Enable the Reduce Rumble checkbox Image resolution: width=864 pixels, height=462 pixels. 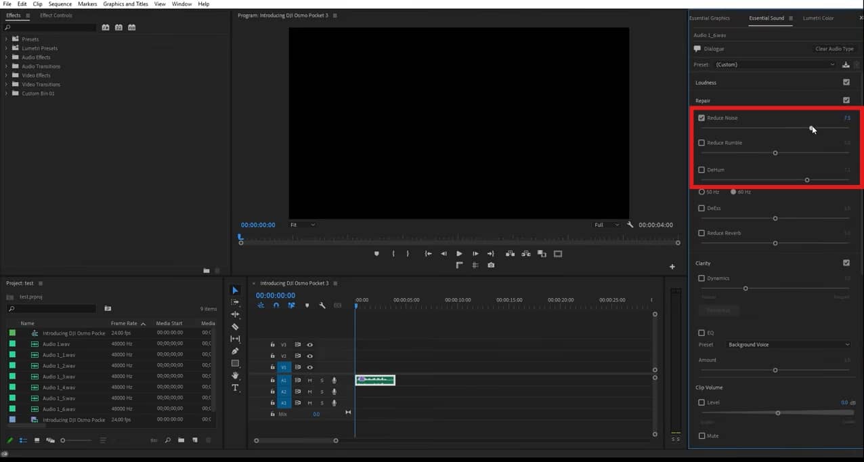pyautogui.click(x=701, y=143)
